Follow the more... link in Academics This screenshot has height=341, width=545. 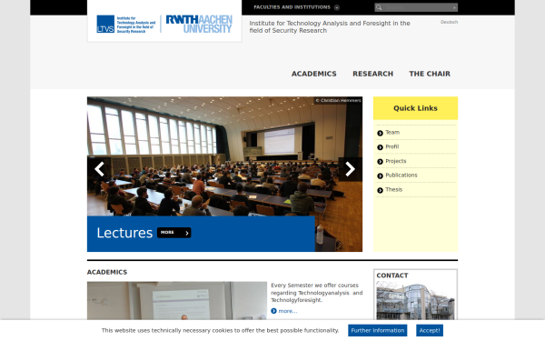288,311
